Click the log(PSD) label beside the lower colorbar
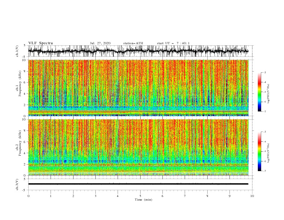The width and height of the screenshot is (284, 220). (x=268, y=153)
